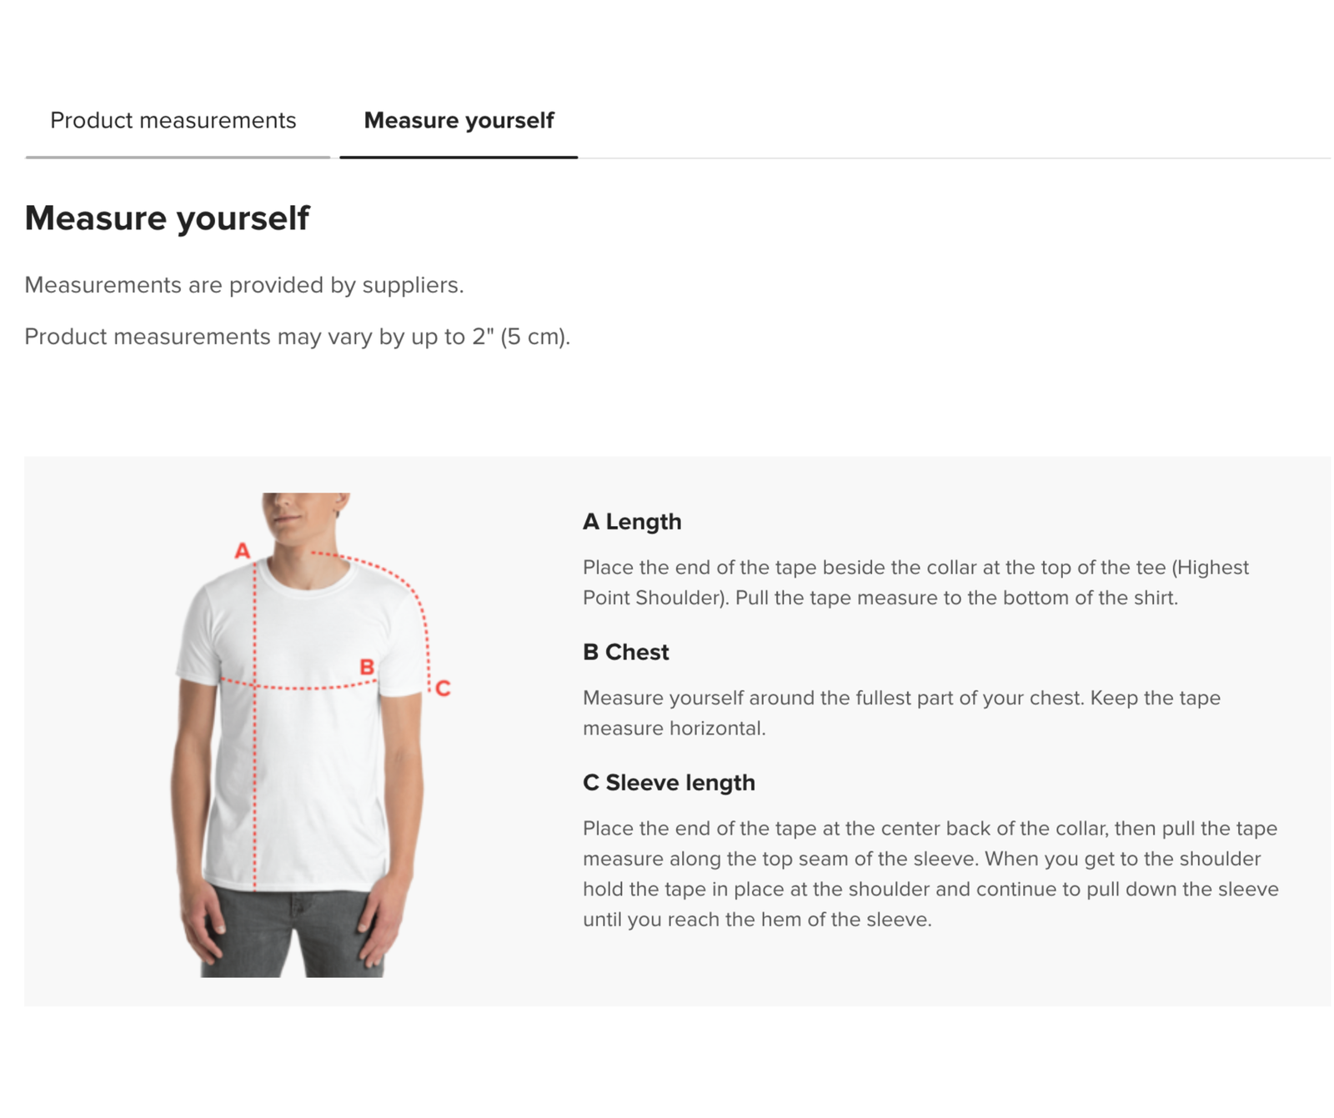Image resolution: width=1334 pixels, height=1118 pixels.
Task: Click the Sleeve length instructions paragraph
Action: click(x=930, y=874)
